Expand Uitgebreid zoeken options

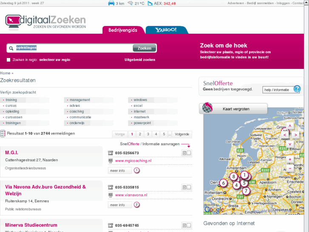click(x=140, y=60)
